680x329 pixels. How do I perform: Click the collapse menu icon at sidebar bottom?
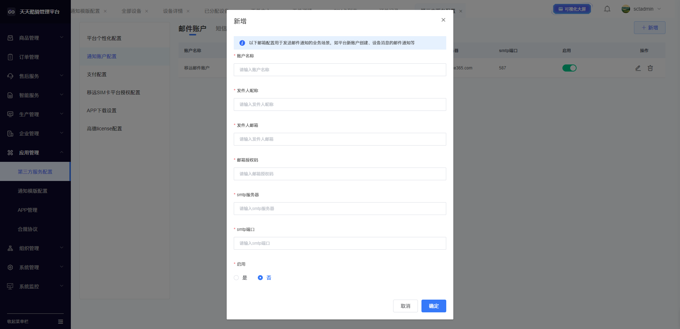(61, 322)
